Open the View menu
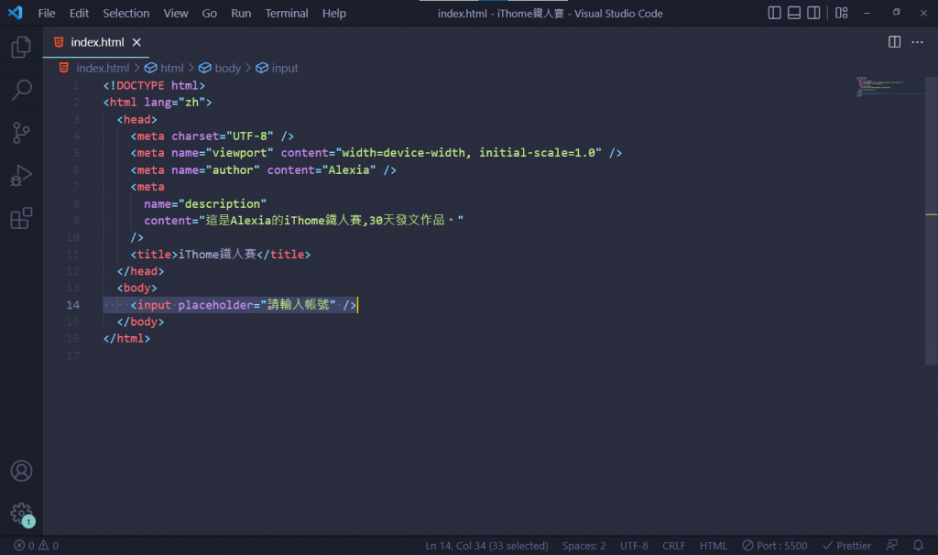 [176, 13]
